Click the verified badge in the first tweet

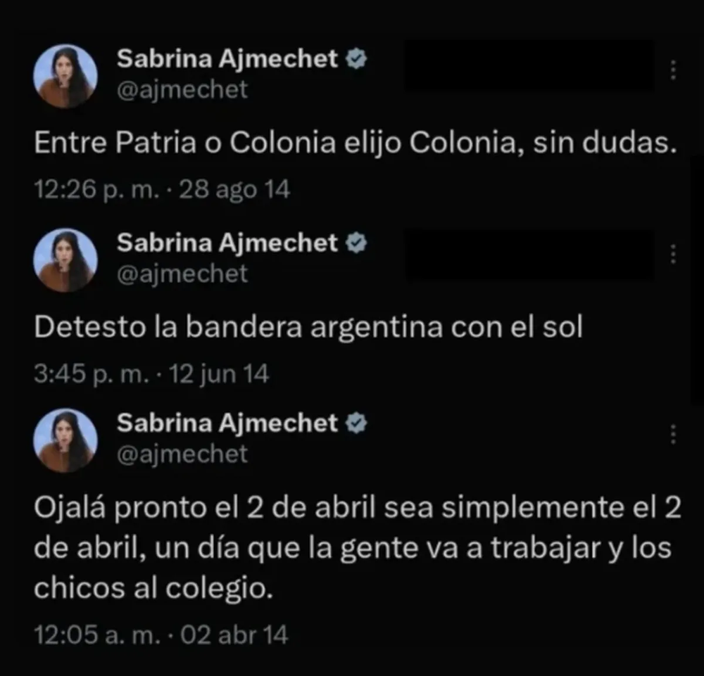point(356,59)
